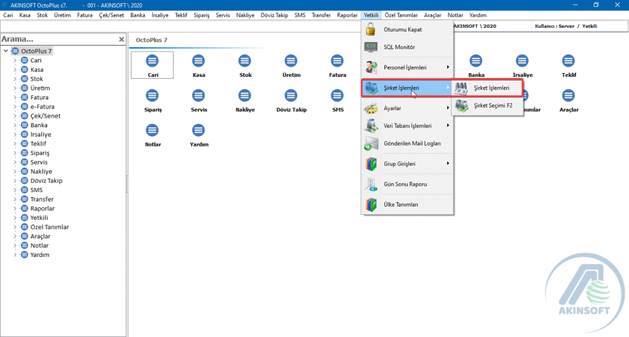
Task: Open the SMS module icon in the main panel
Action: [337, 96]
